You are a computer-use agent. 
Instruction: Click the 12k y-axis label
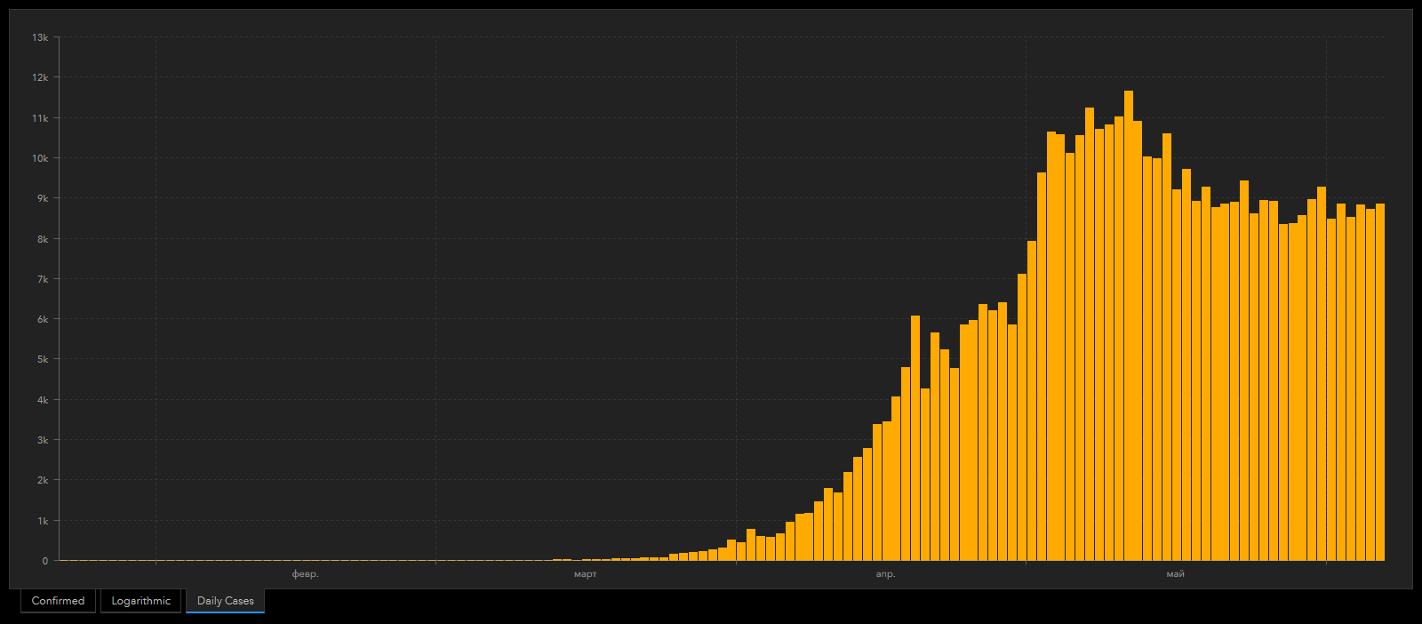click(40, 77)
